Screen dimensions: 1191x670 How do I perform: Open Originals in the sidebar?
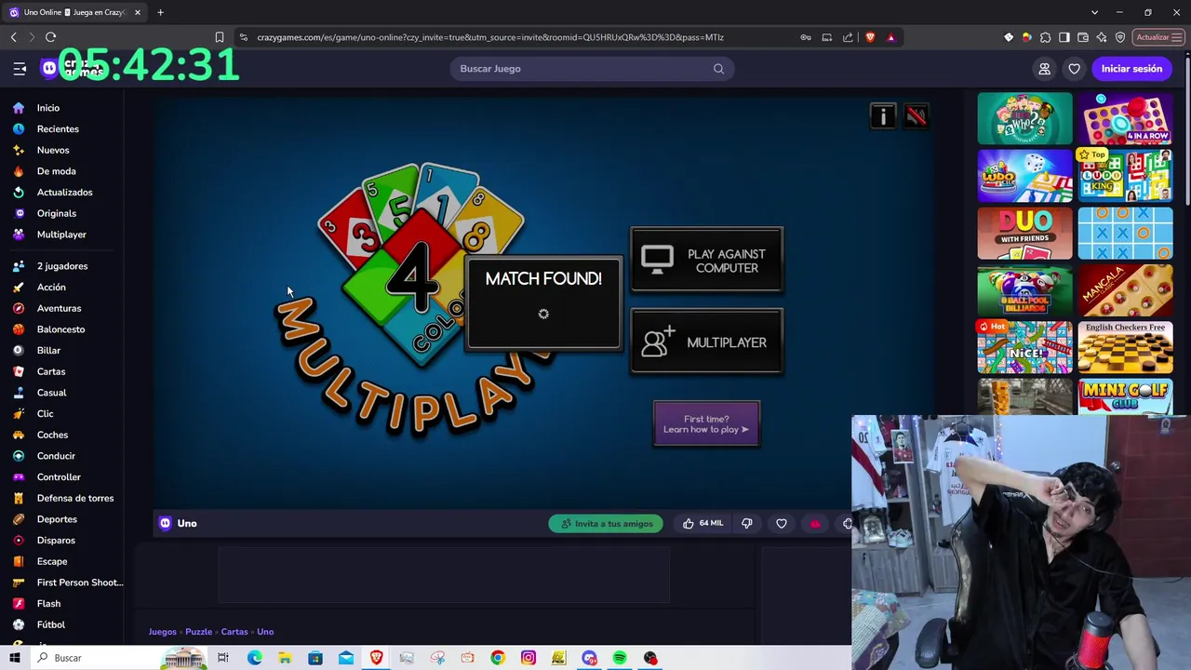[x=57, y=213]
